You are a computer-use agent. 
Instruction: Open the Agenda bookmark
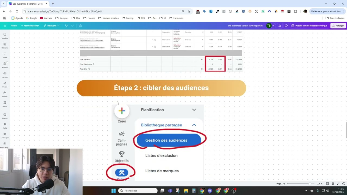click(x=17, y=18)
